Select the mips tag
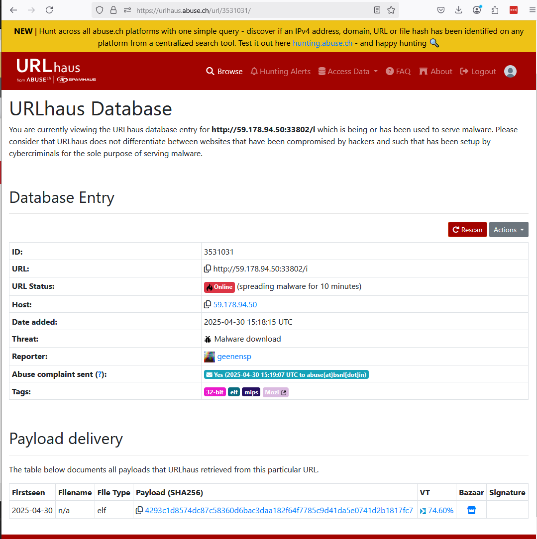The image size is (537, 539). pyautogui.click(x=251, y=392)
